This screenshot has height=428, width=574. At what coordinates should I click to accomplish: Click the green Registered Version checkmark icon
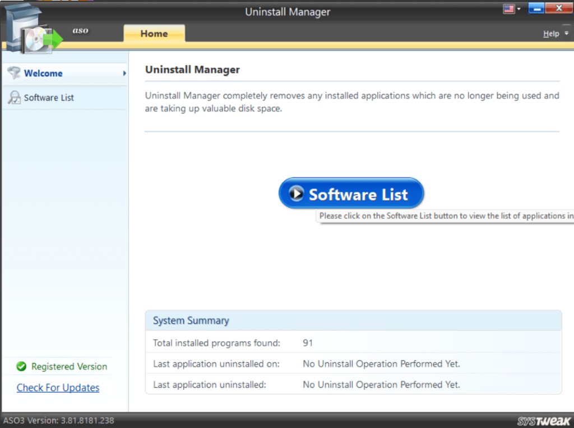(x=21, y=367)
